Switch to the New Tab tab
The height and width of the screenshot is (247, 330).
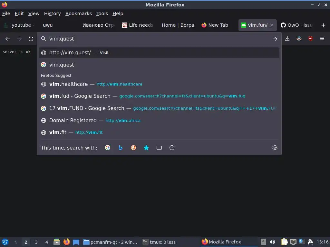tap(218, 25)
